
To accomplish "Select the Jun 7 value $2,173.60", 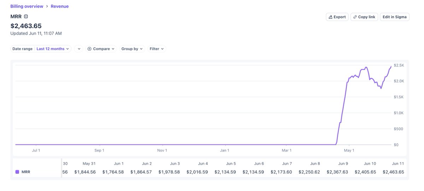I will click(x=281, y=172).
